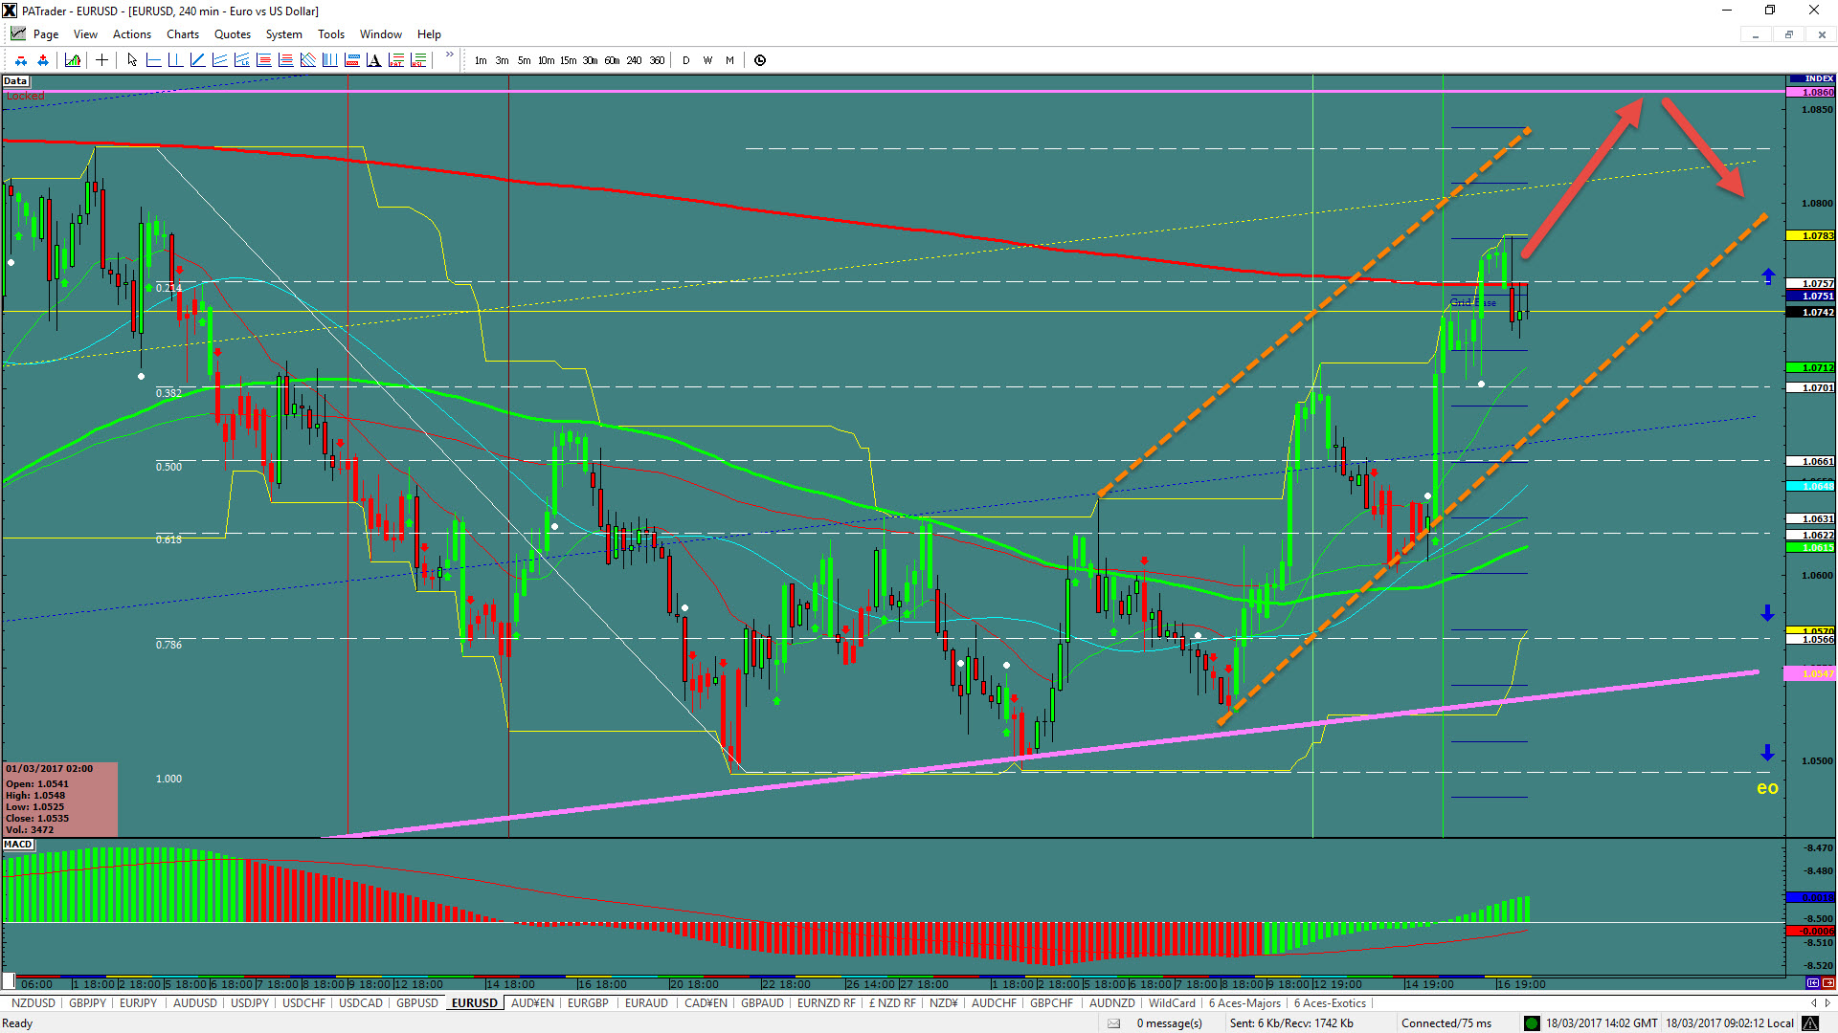The image size is (1838, 1033).
Task: Switch to the NZDUSD tab
Action: pyautogui.click(x=34, y=1003)
